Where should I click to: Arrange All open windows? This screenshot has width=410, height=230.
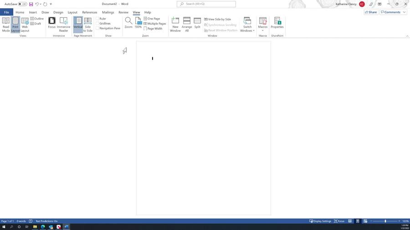click(x=187, y=25)
